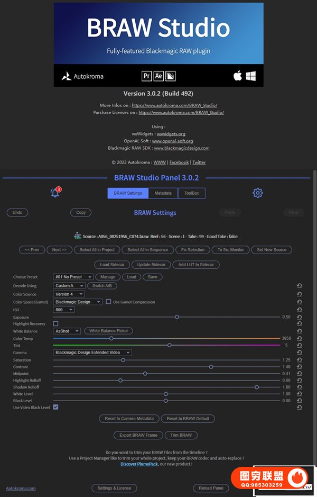The height and width of the screenshot is (497, 317).
Task: Uncheck the Use Video Black Level checkbox
Action: pyautogui.click(x=56, y=407)
